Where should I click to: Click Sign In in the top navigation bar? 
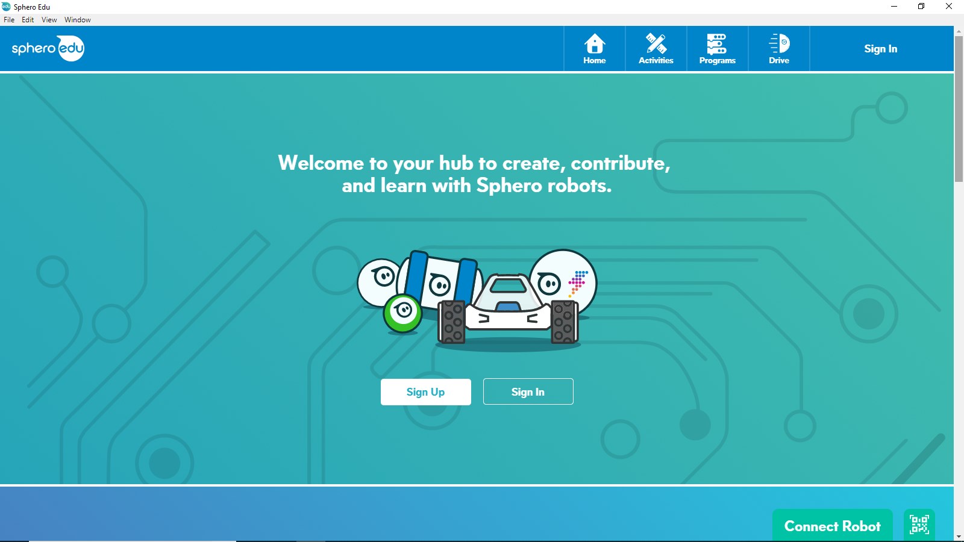click(x=881, y=49)
